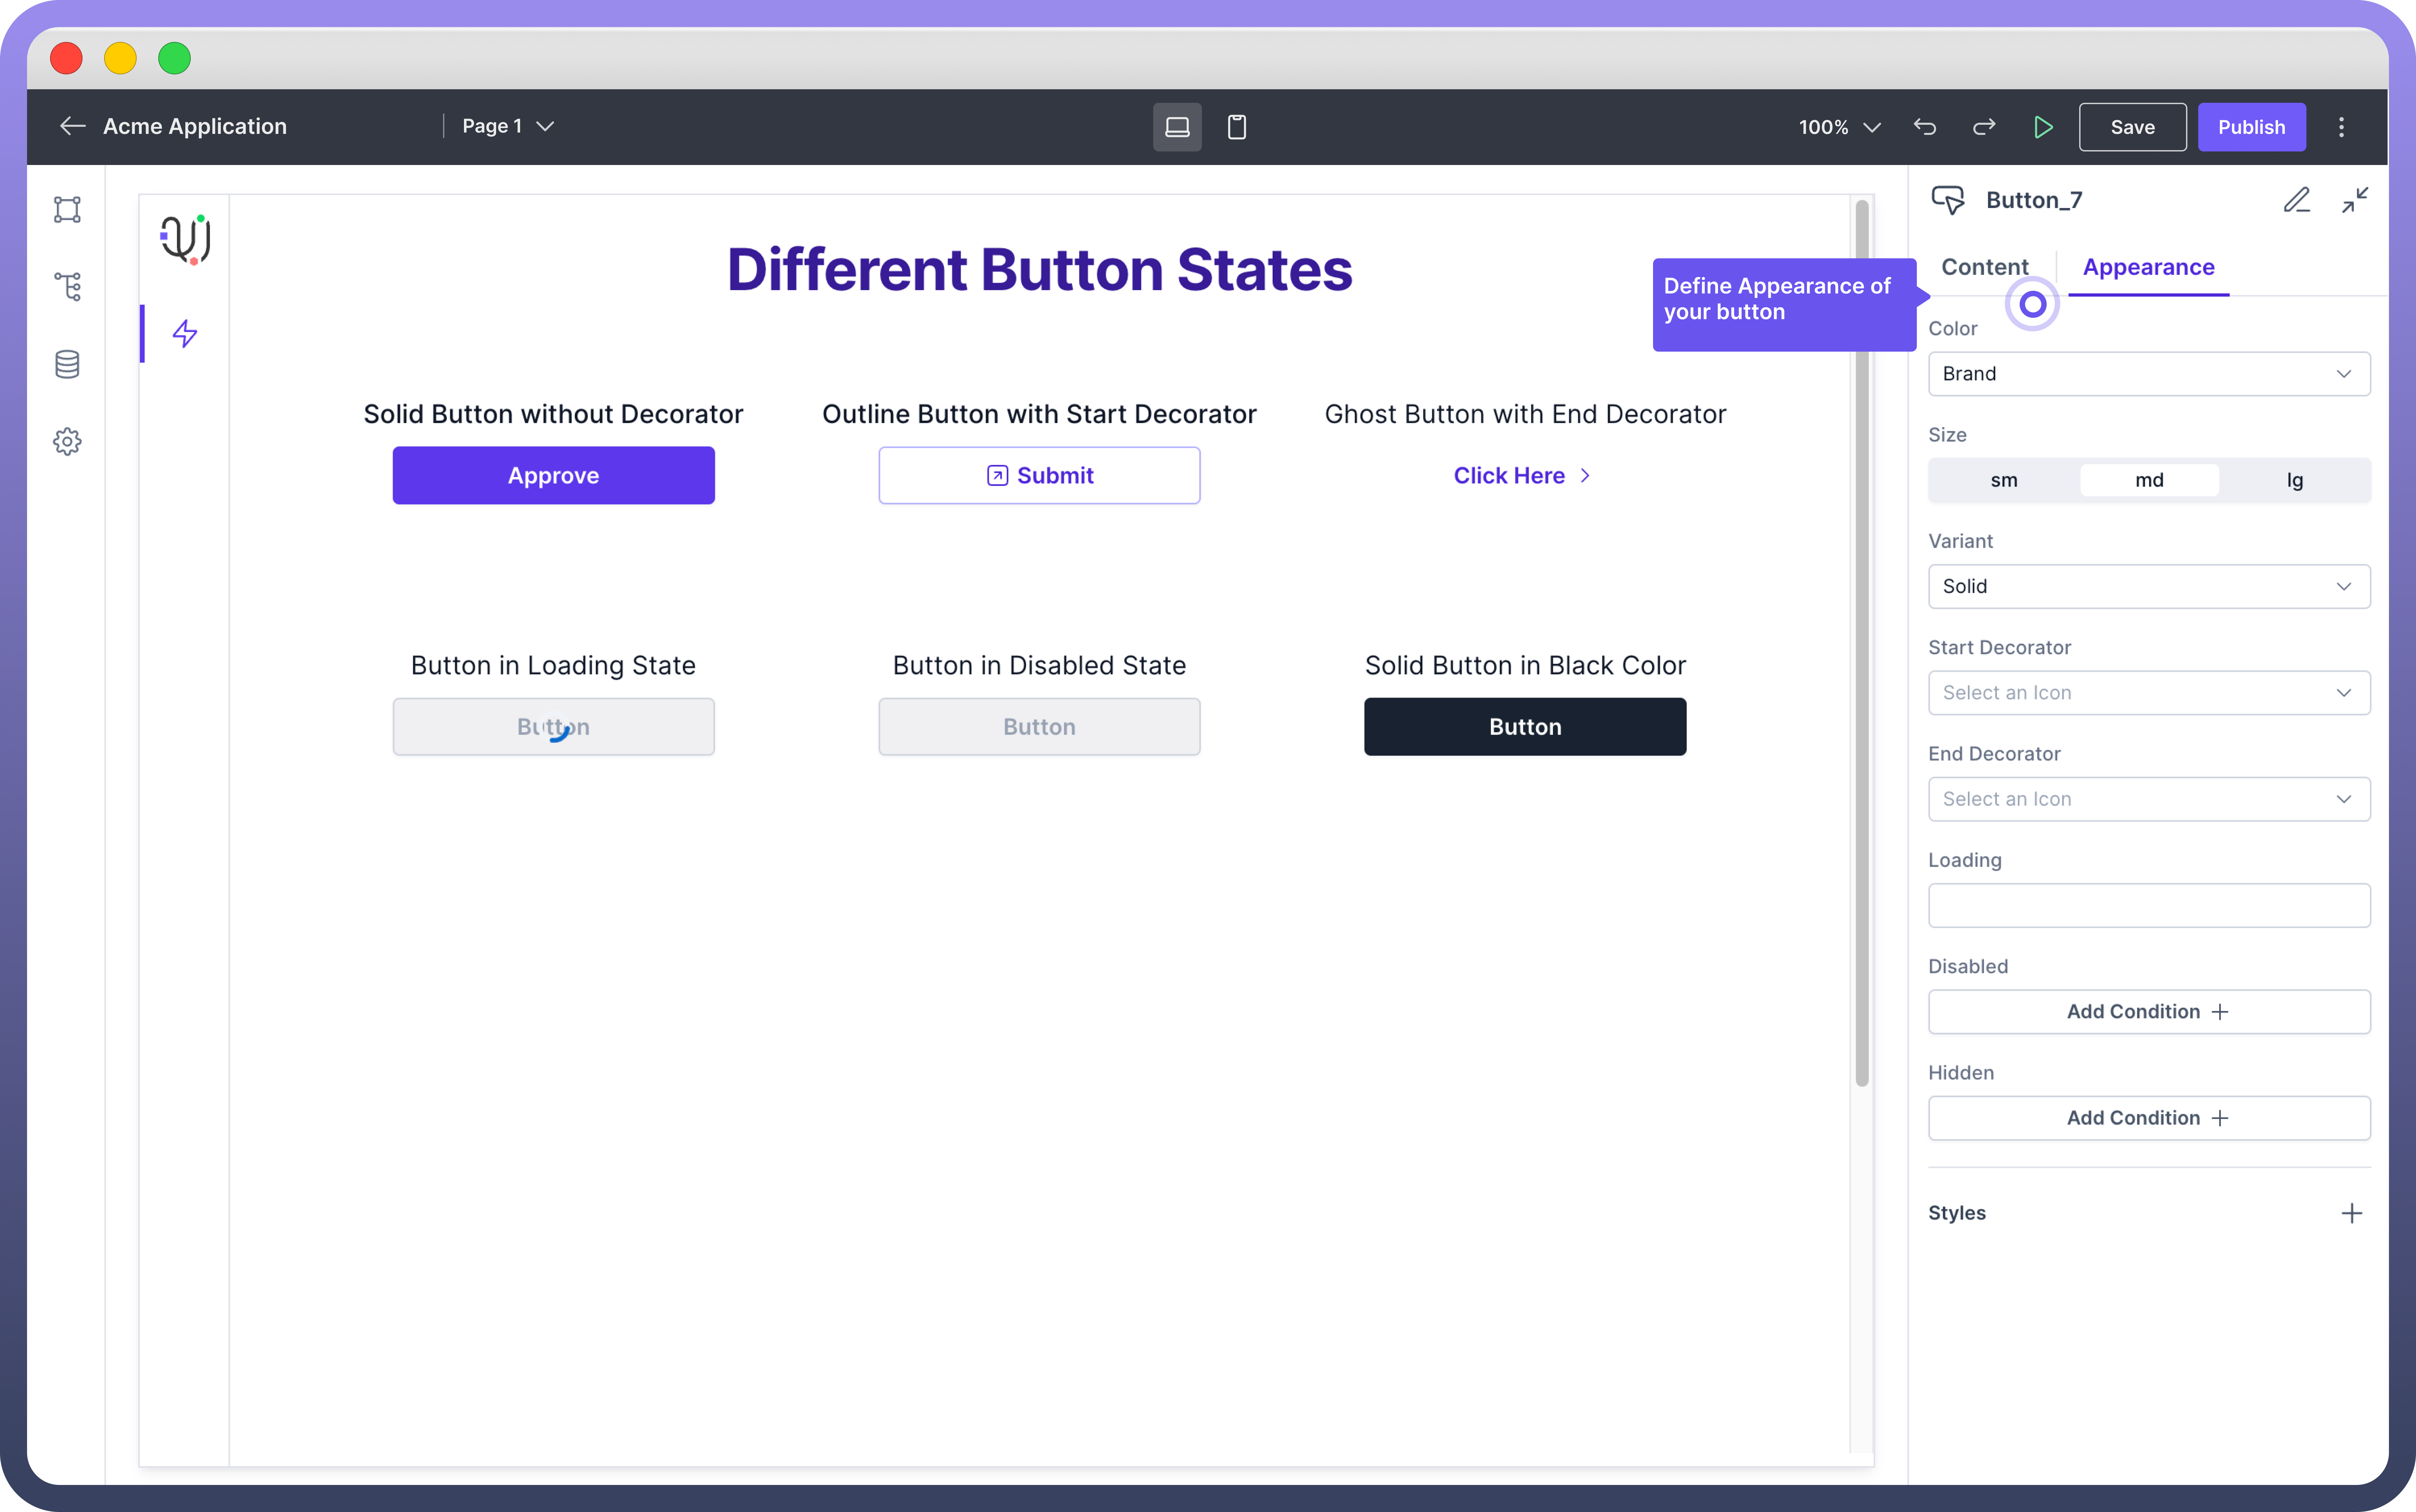Open the Color dropdown showing Brand
Image resolution: width=2416 pixels, height=1512 pixels.
point(2148,374)
